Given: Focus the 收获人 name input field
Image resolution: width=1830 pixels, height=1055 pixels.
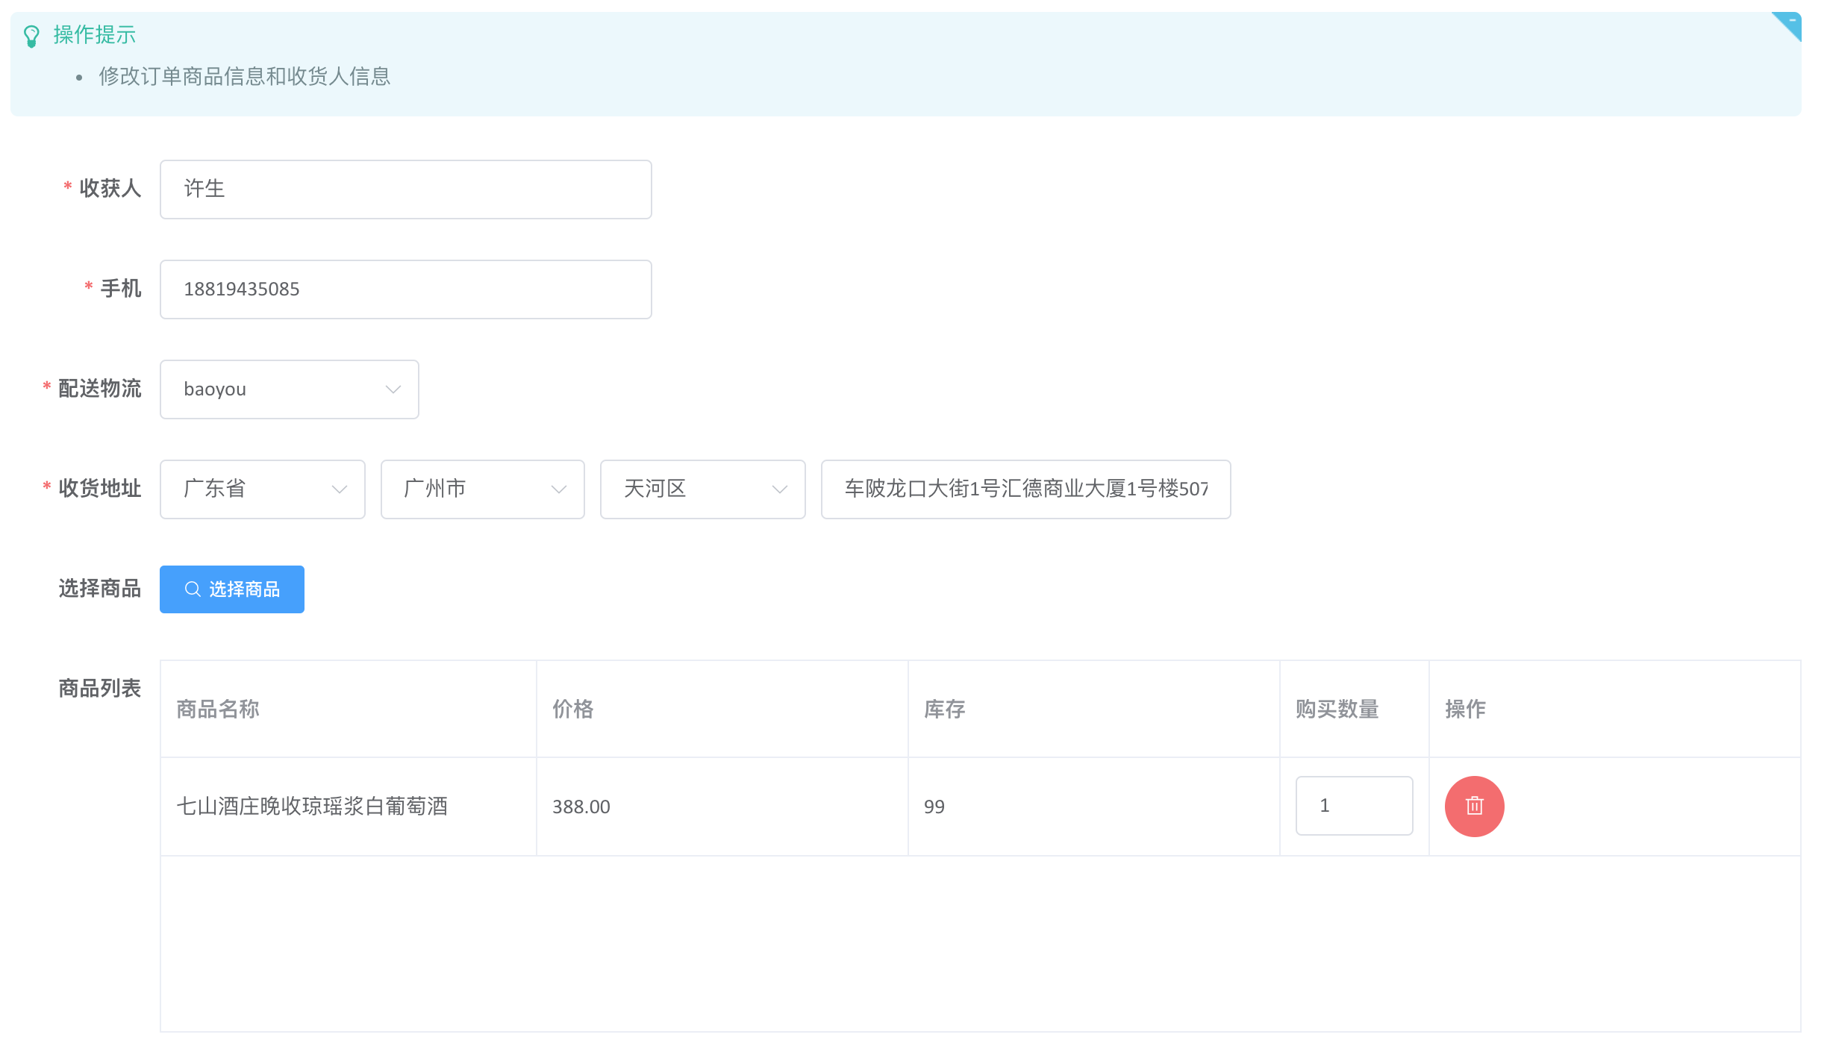Looking at the screenshot, I should click(x=405, y=190).
